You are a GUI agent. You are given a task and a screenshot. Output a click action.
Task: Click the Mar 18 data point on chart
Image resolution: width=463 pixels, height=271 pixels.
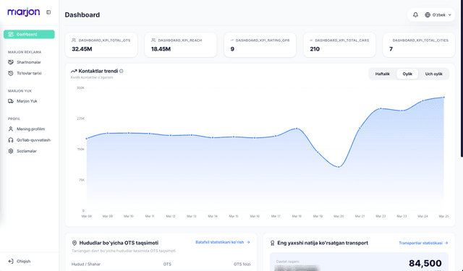297,129
